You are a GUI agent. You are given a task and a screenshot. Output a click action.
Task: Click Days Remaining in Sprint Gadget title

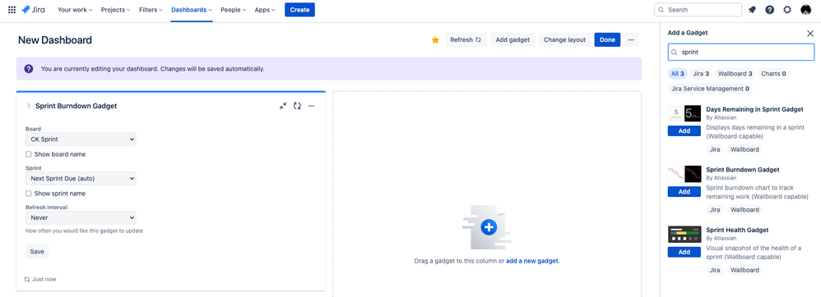(x=754, y=110)
